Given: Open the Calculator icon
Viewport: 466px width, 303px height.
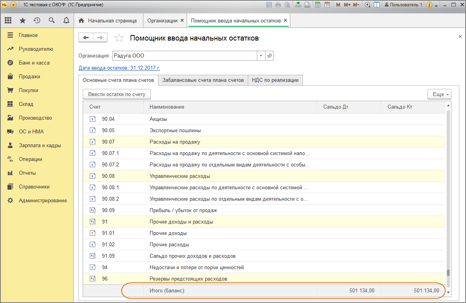Looking at the screenshot, I should point(318,5).
